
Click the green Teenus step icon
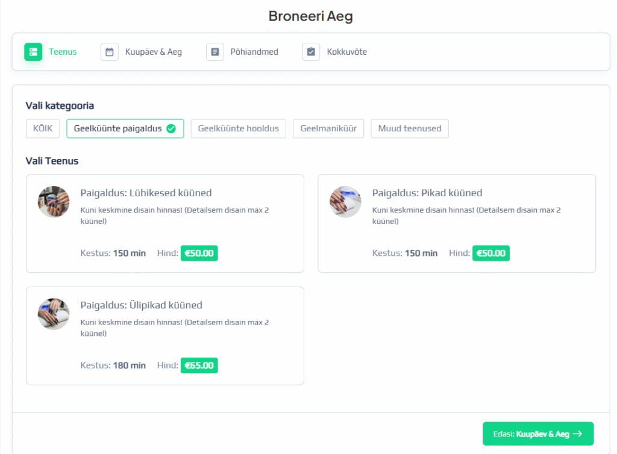[33, 52]
